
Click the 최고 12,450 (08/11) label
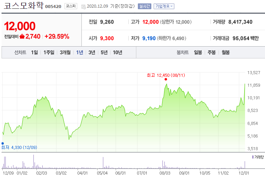click(x=166, y=75)
